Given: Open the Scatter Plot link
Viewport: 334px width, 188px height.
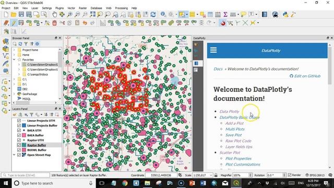Looking at the screenshot, I should click(230, 152).
